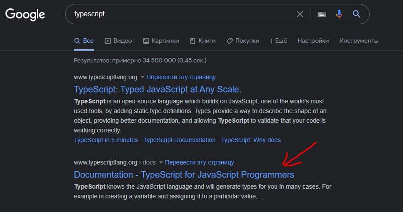The height and width of the screenshot is (212, 403).
Task: Open Настройки settings menu
Action: click(x=313, y=40)
